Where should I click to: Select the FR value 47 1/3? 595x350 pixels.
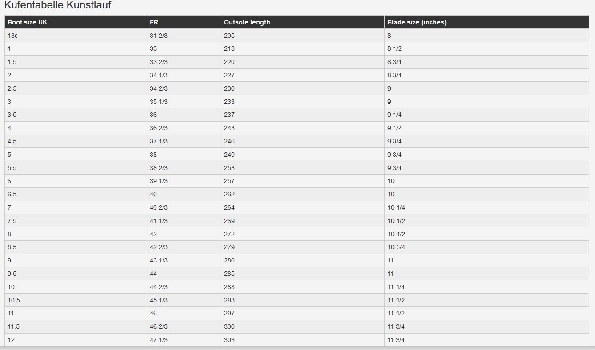tap(159, 340)
